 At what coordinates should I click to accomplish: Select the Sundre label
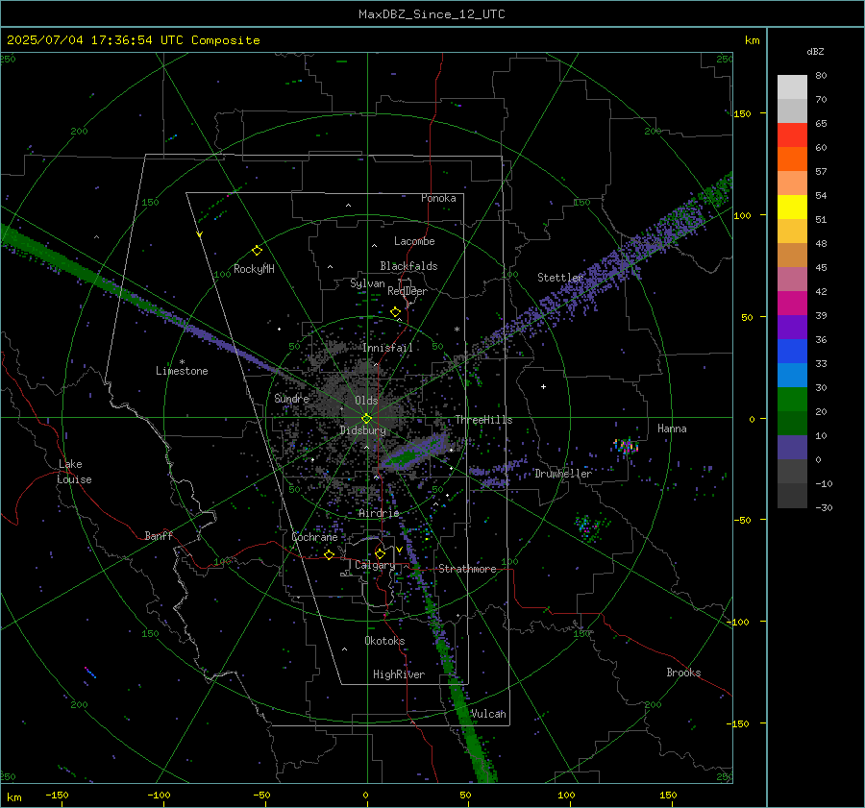pyautogui.click(x=291, y=398)
